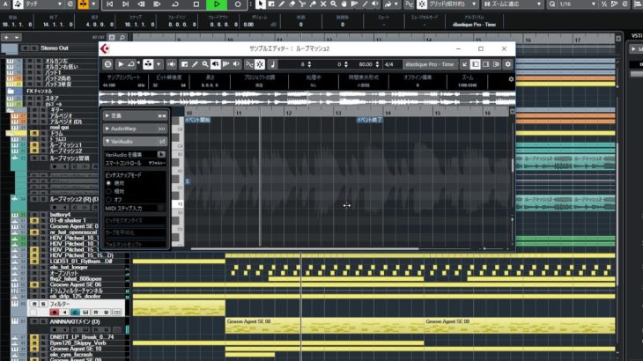Select the Line tool in main toolbar
The width and height of the screenshot is (643, 361).
pos(365,4)
